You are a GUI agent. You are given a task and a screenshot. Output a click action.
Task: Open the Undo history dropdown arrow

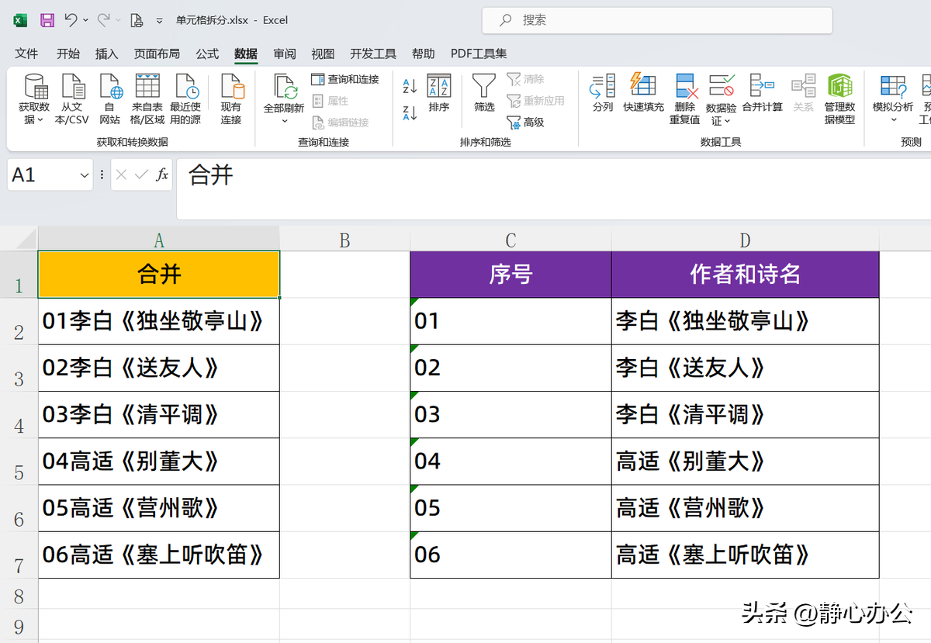(x=85, y=20)
